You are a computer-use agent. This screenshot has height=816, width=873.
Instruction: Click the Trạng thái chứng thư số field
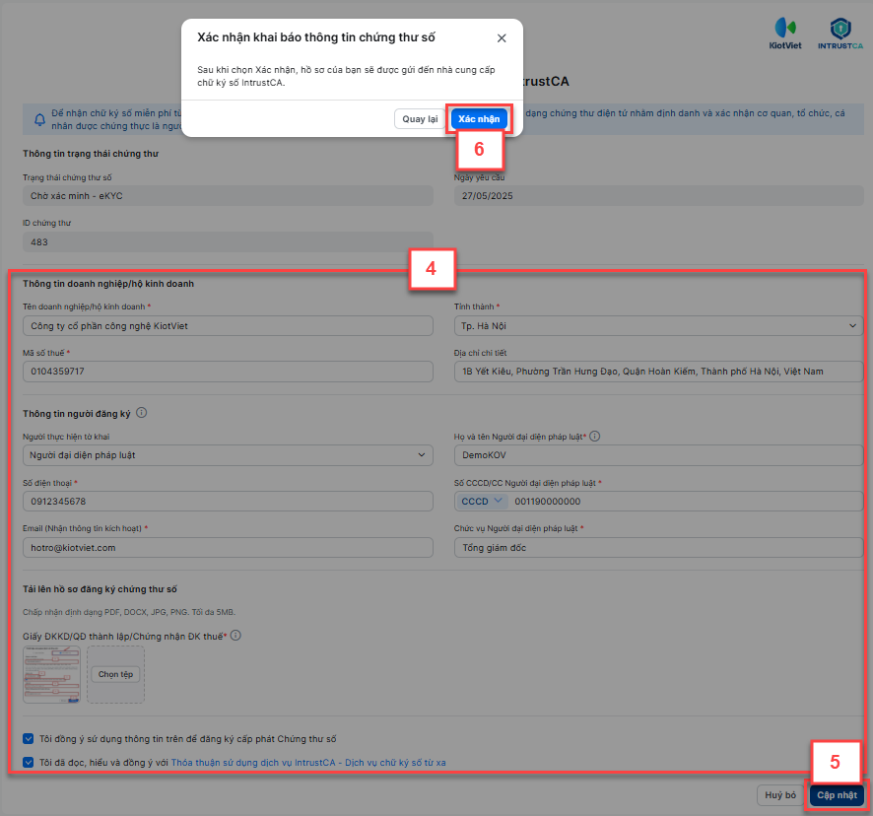pos(228,195)
